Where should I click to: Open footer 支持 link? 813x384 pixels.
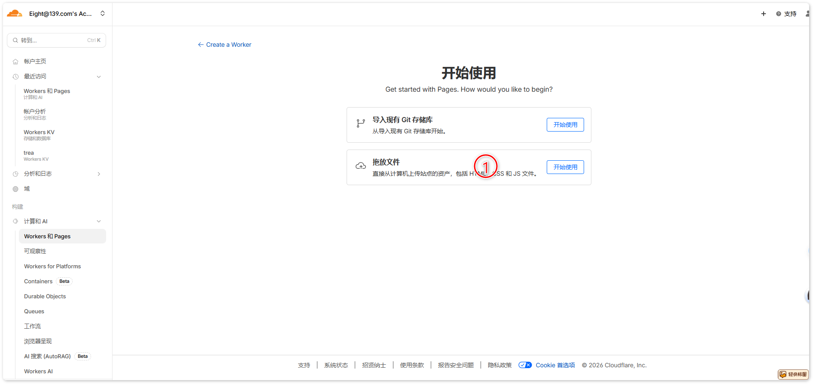[x=304, y=365]
